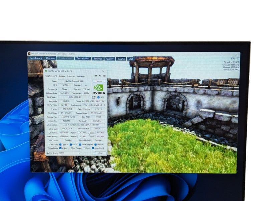267x201 pixels.
Task: Toggle the DirectCompute checkbox
Action: pyautogui.click(x=80, y=145)
